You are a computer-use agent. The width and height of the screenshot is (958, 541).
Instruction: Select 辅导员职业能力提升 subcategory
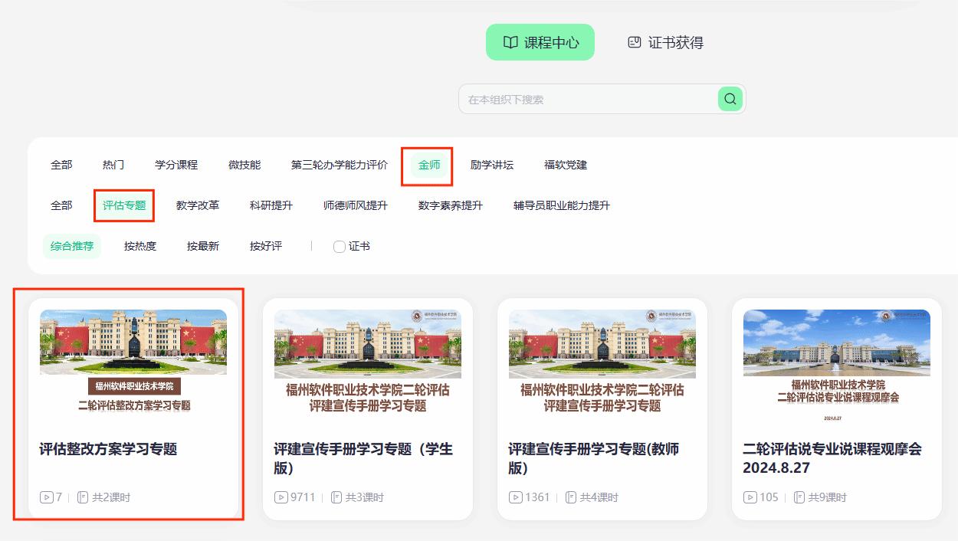point(562,205)
